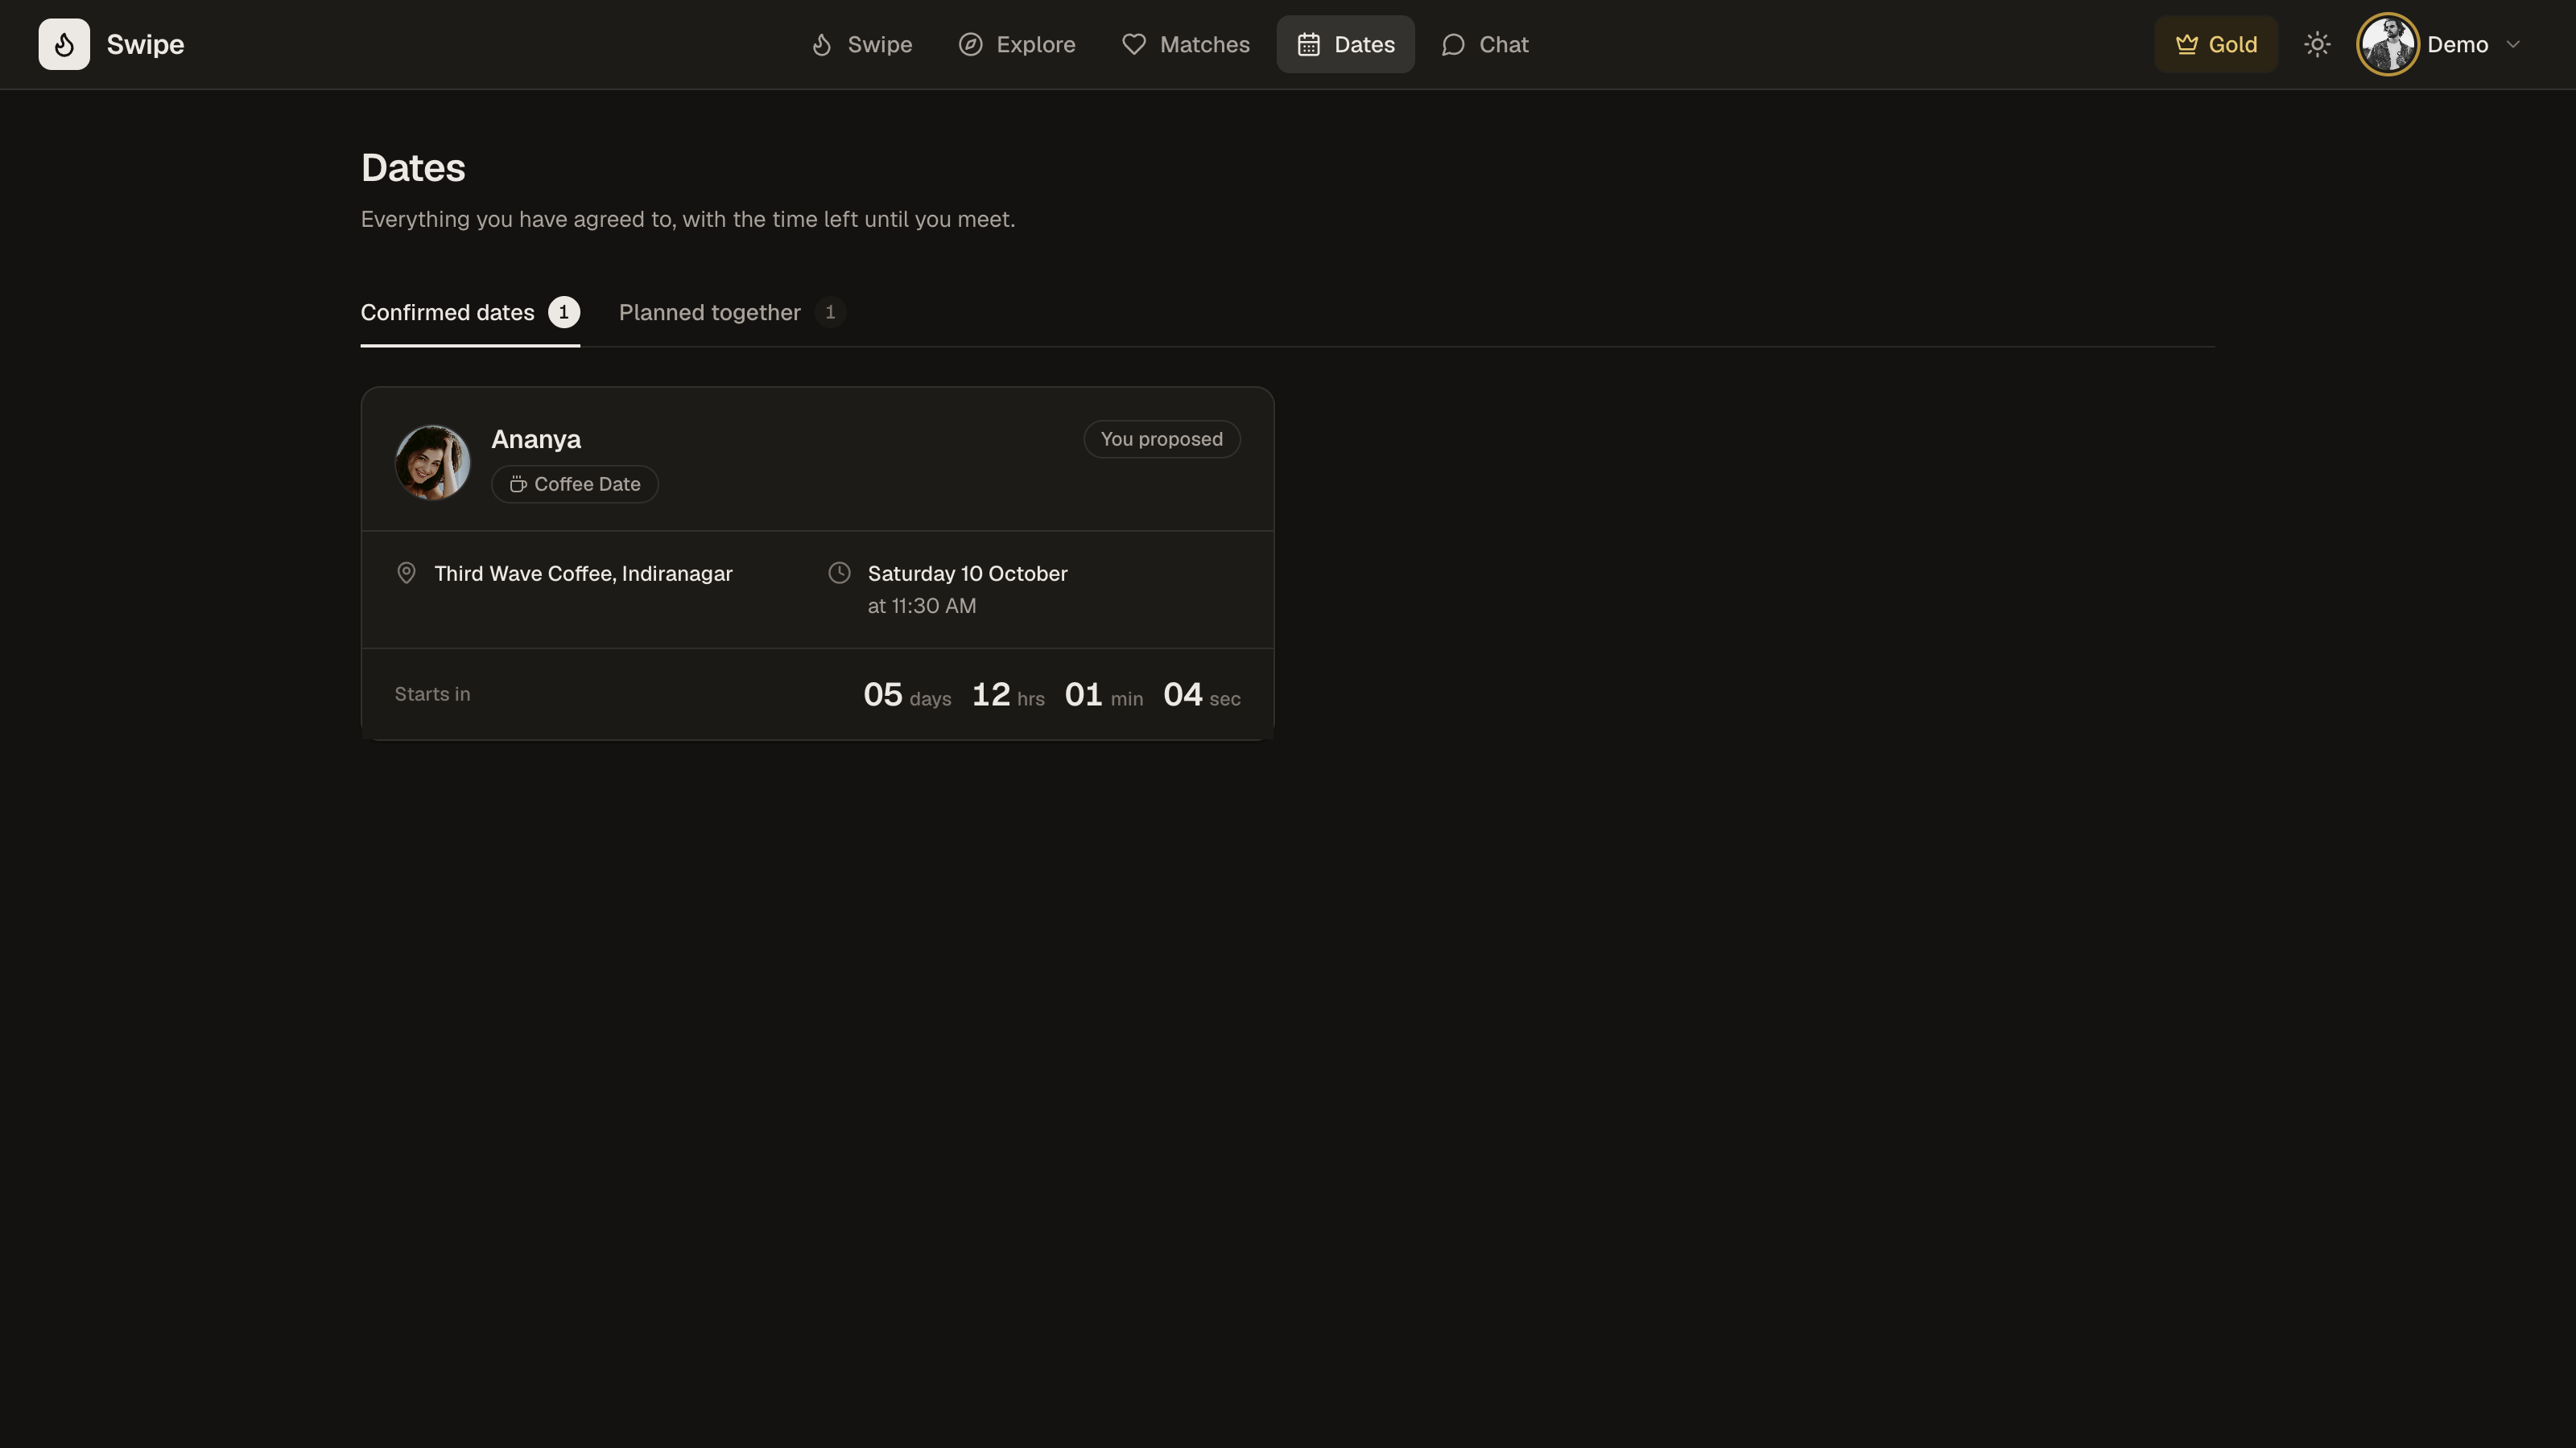Click the Swipe flame logo icon
The image size is (2576, 1448).
click(x=64, y=44)
